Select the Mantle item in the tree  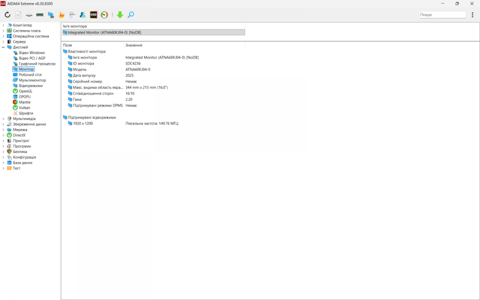24,102
